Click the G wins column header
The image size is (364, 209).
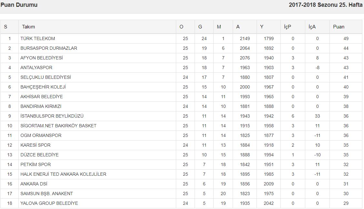coord(200,27)
